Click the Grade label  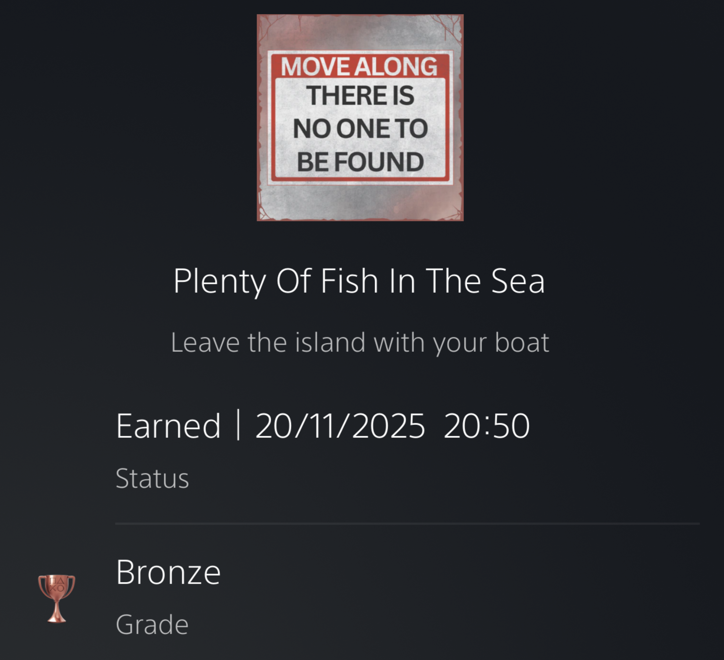[152, 625]
